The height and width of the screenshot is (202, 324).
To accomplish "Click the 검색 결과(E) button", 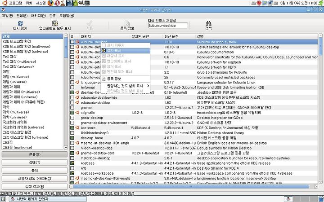I will point(35,187).
